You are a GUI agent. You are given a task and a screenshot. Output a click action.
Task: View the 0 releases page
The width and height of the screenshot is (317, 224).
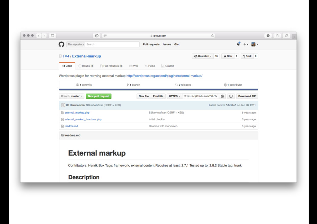click(x=183, y=85)
